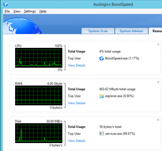The height and width of the screenshot is (151, 162).
Task: Select the Resource tab at right edge
Action: 155,31
